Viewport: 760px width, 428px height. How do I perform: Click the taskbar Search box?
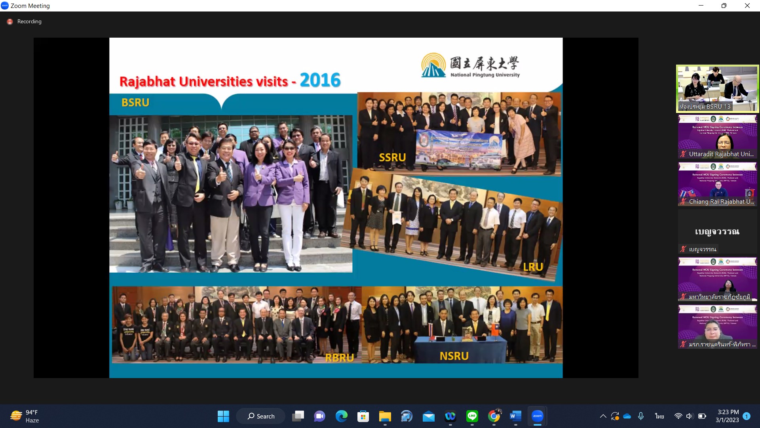[261, 416]
